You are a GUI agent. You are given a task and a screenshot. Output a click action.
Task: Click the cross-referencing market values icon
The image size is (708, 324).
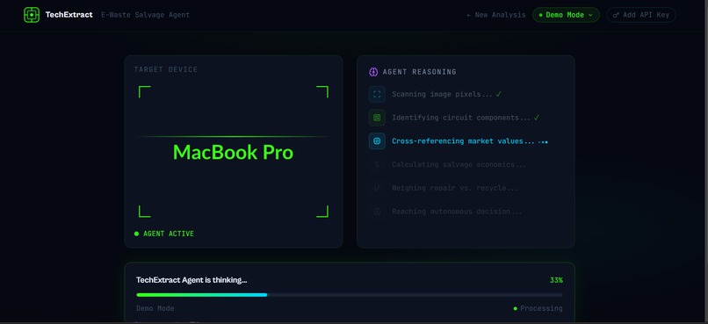pyautogui.click(x=377, y=141)
